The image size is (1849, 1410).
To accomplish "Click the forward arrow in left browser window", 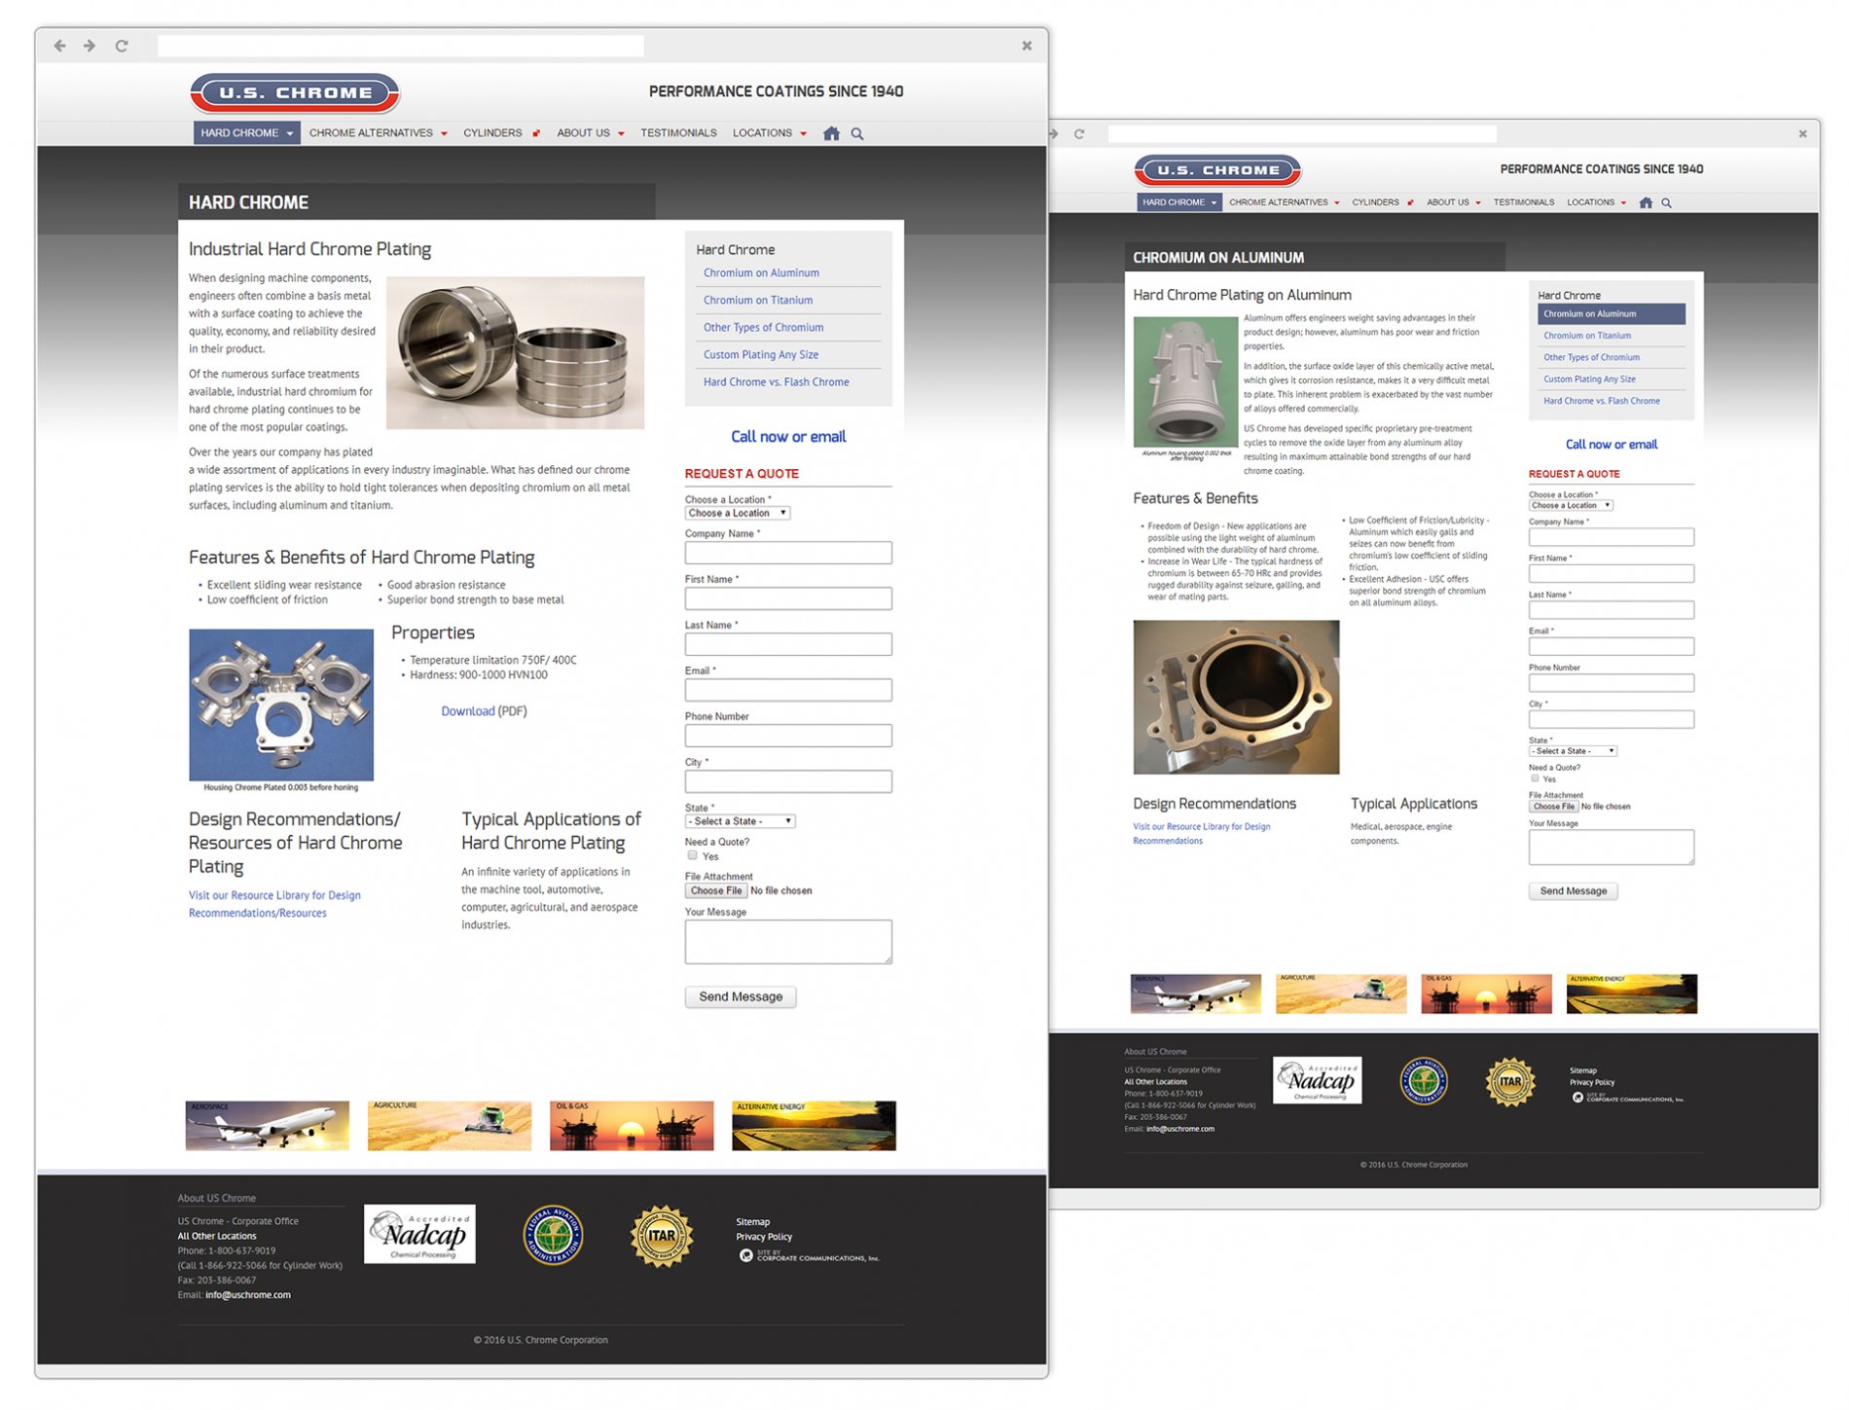I will (x=90, y=46).
